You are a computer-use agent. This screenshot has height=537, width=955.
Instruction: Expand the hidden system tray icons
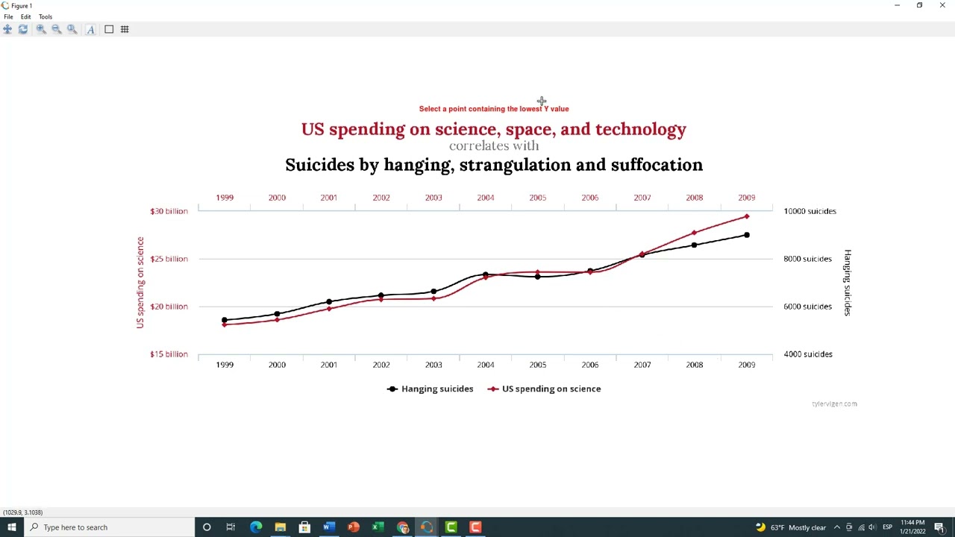tap(837, 527)
